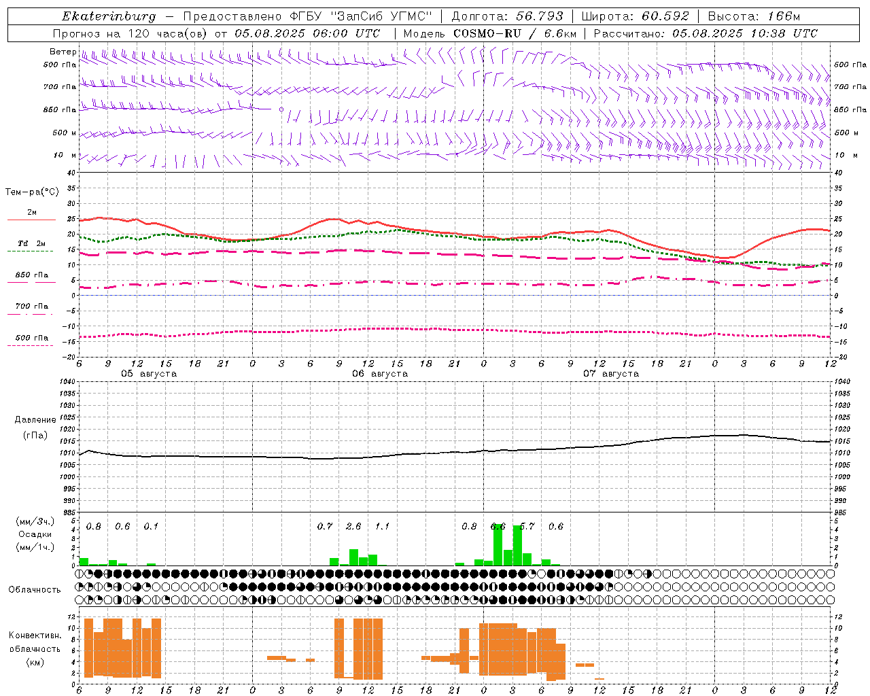Click the '(км)' unit under convective cloudiness

35,662
